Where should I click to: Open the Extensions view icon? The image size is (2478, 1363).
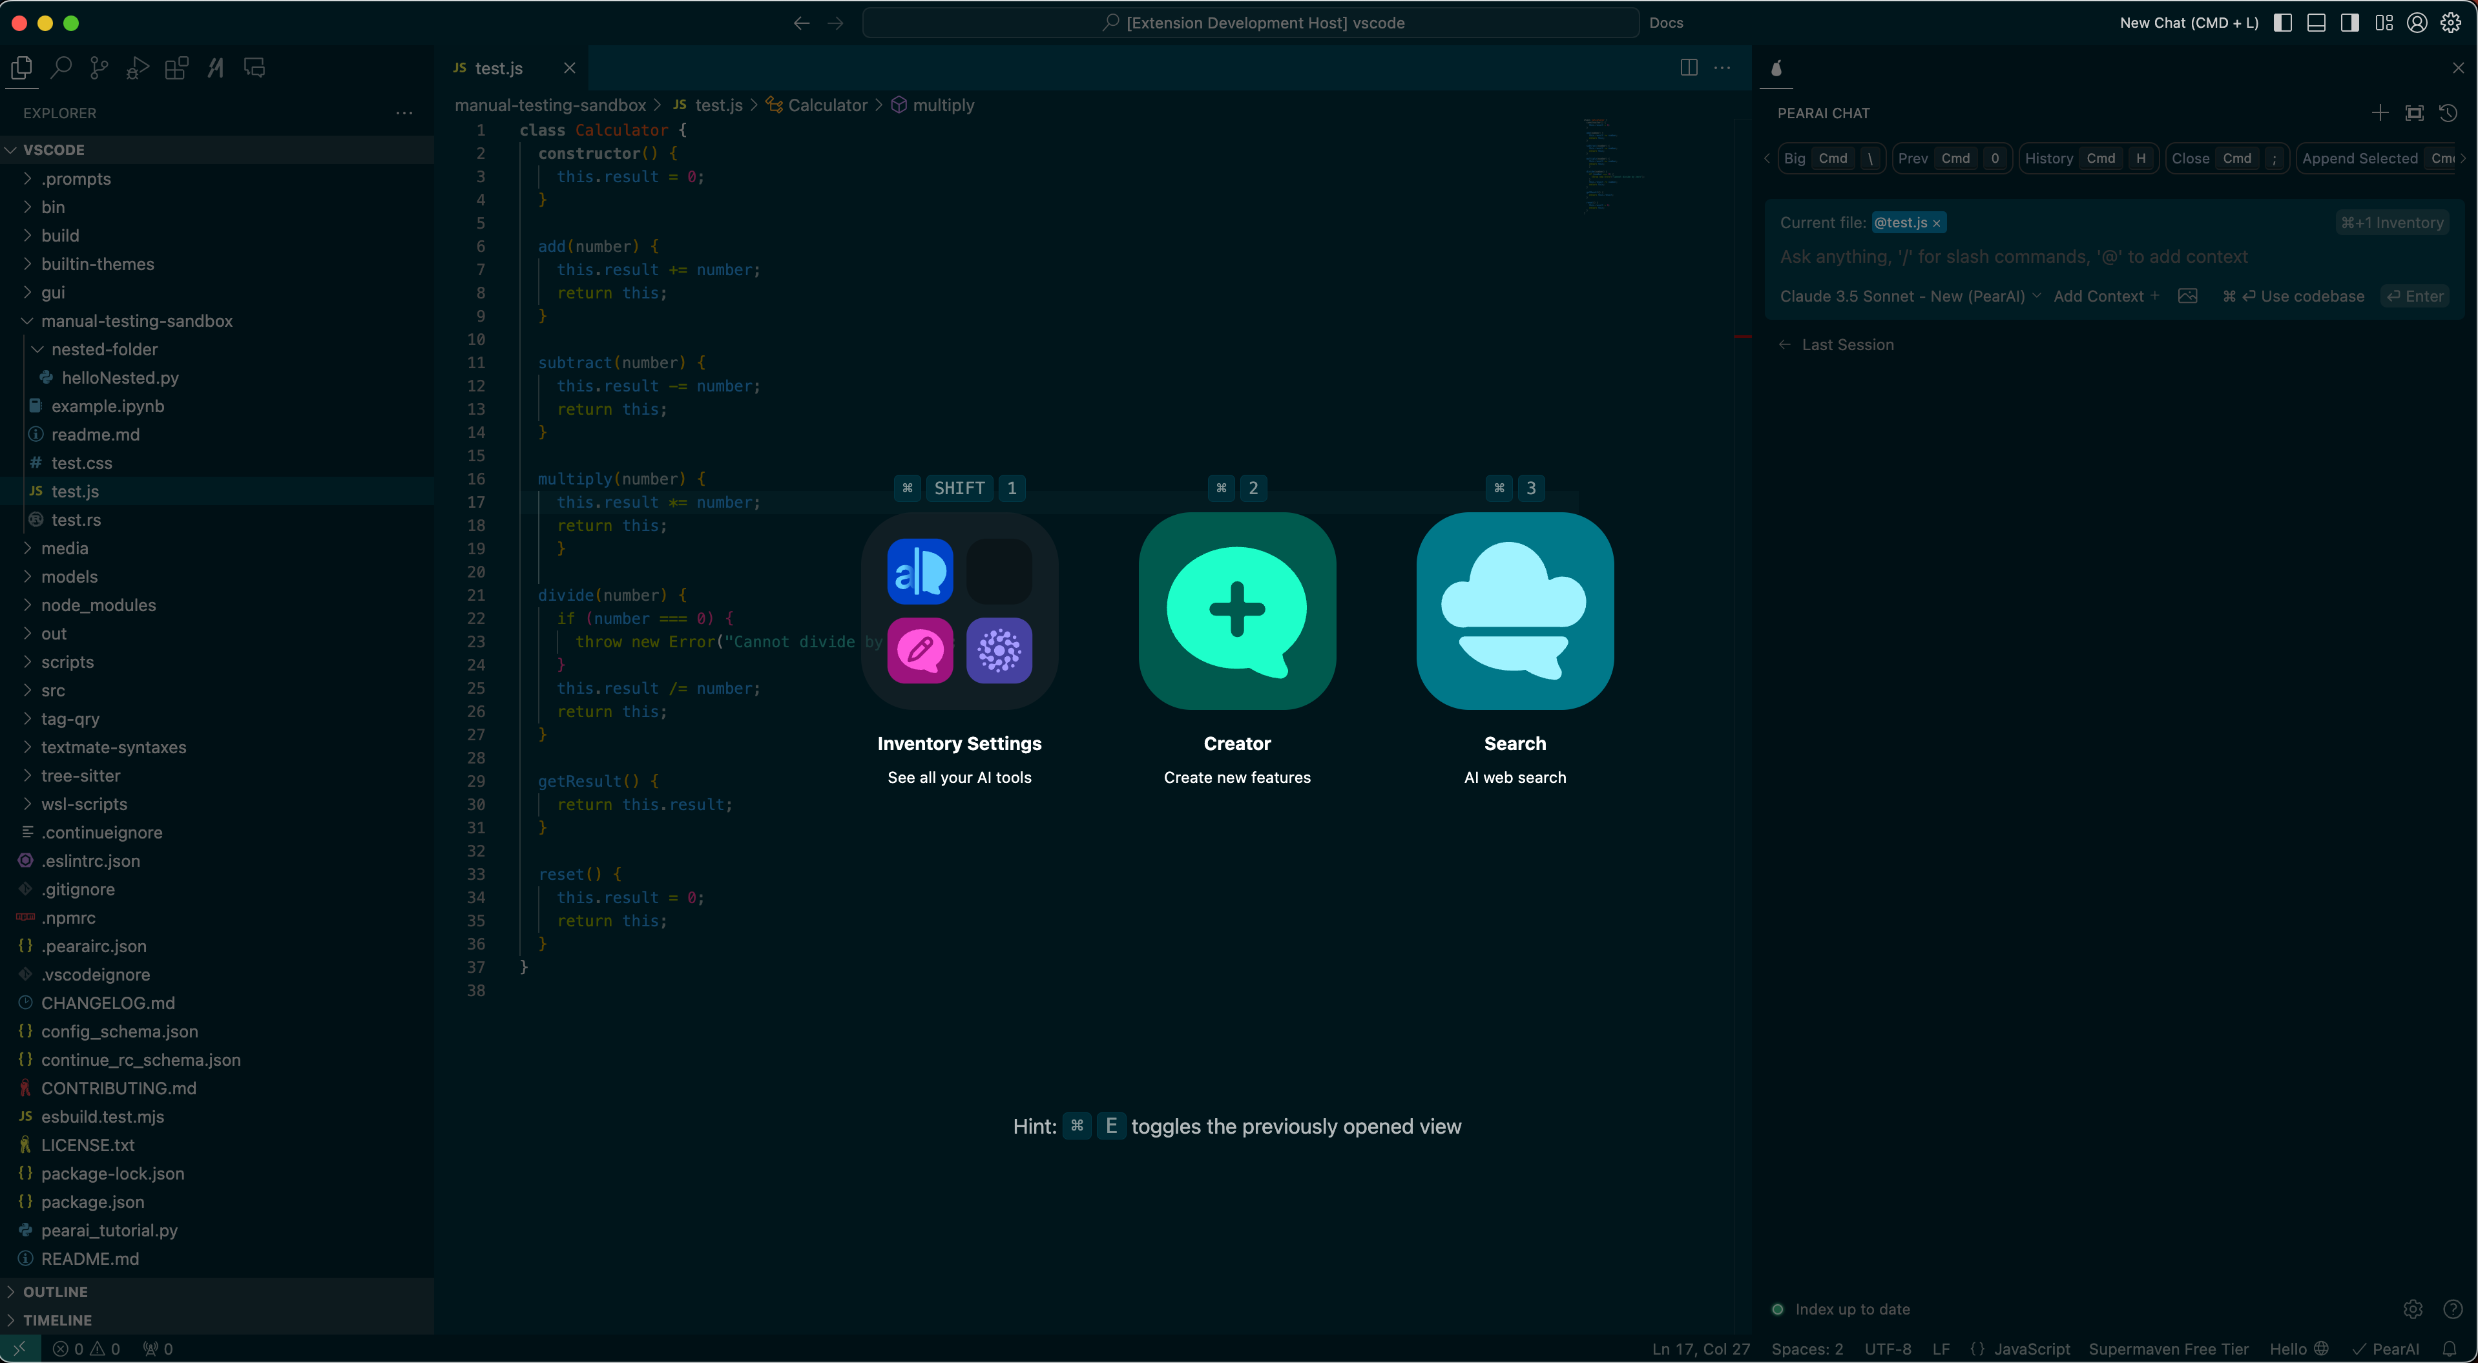click(x=176, y=68)
